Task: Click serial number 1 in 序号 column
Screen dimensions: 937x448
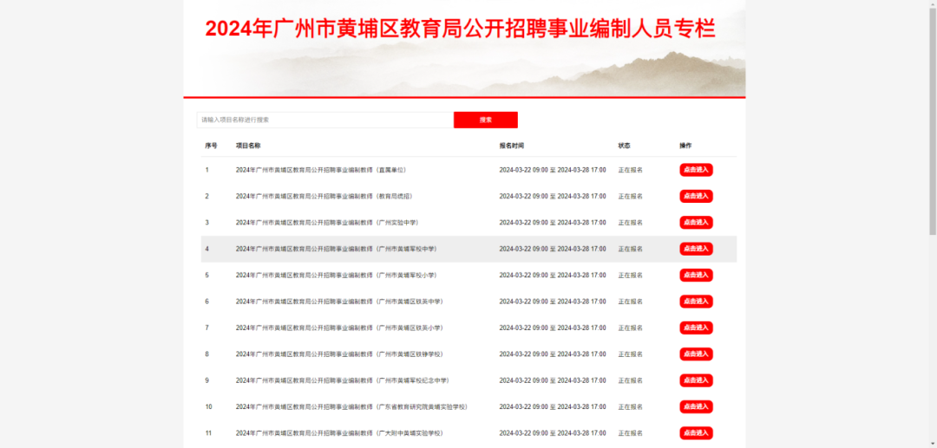Action: (x=207, y=170)
